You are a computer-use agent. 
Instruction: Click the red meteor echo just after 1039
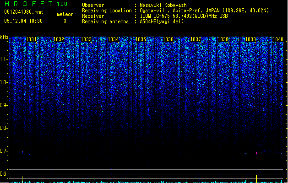256,153
